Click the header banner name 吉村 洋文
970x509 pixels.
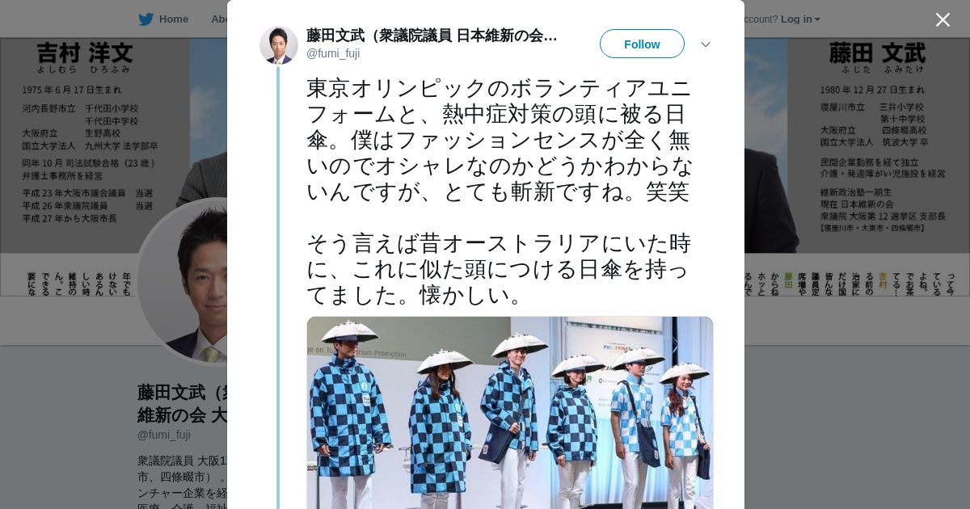coord(85,53)
